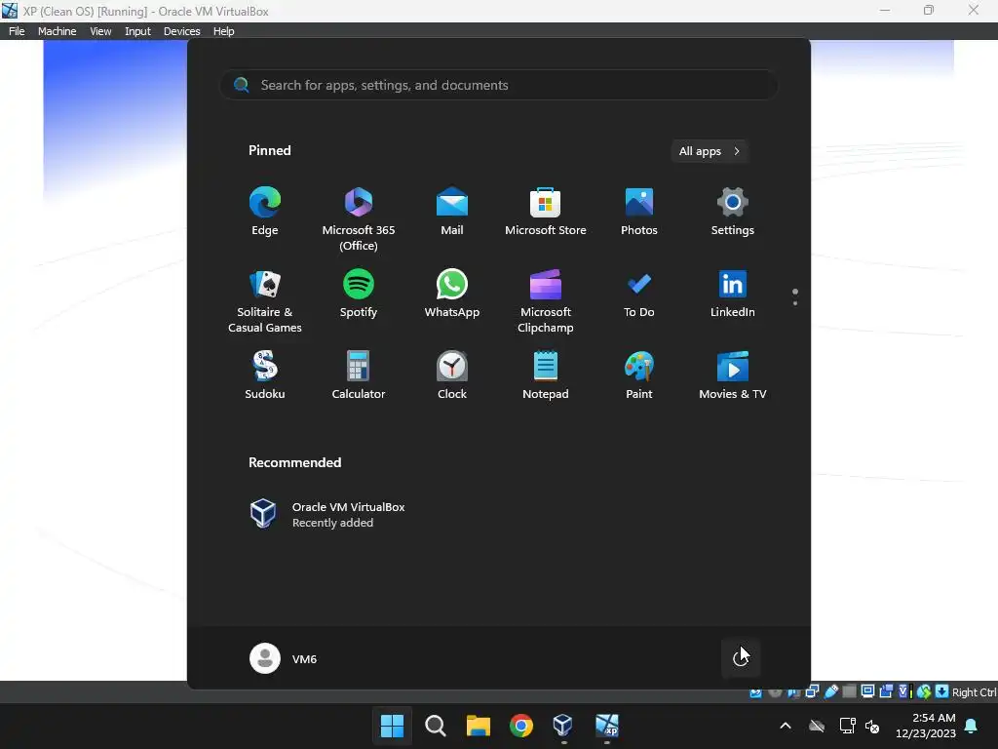998x749 pixels.
Task: Open File Explorer from taskbar
Action: [x=478, y=726]
